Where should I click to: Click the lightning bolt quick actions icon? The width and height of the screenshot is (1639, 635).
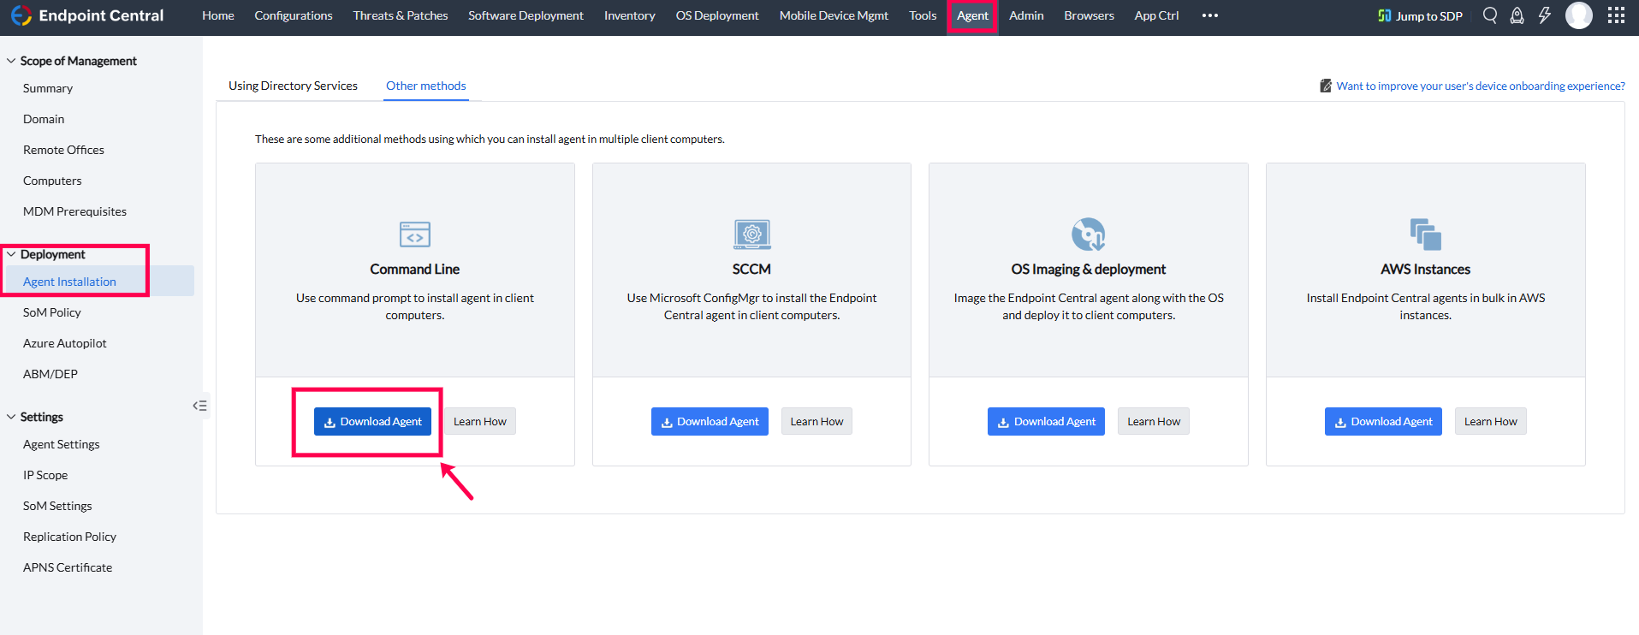click(1544, 15)
